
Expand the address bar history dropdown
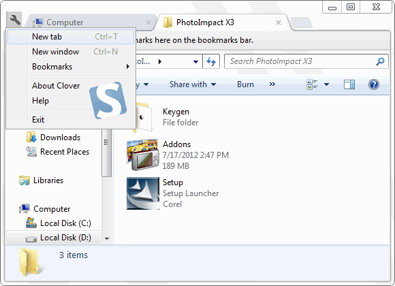195,61
